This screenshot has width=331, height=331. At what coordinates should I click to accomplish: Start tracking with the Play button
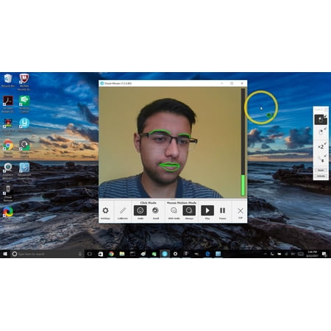click(x=207, y=210)
